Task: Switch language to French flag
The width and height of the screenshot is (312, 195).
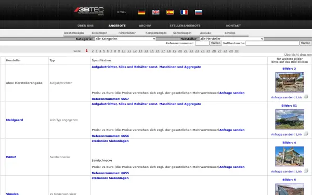Action: [184, 12]
